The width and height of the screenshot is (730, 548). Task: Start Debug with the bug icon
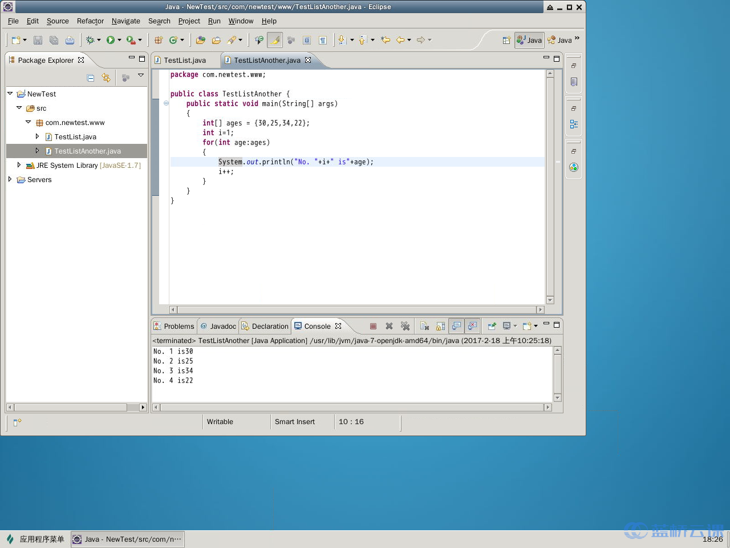[x=90, y=40]
